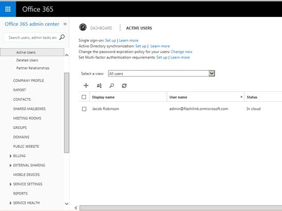
Task: Open Import in navigation
Action: [x=20, y=90]
